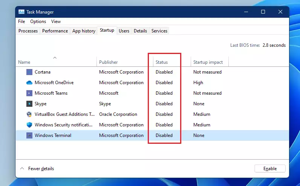Sort by the Status column header
The height and width of the screenshot is (186, 300).
pos(162,62)
